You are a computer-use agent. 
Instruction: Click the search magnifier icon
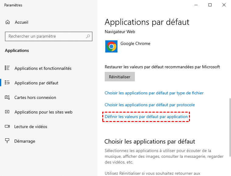tap(88, 36)
